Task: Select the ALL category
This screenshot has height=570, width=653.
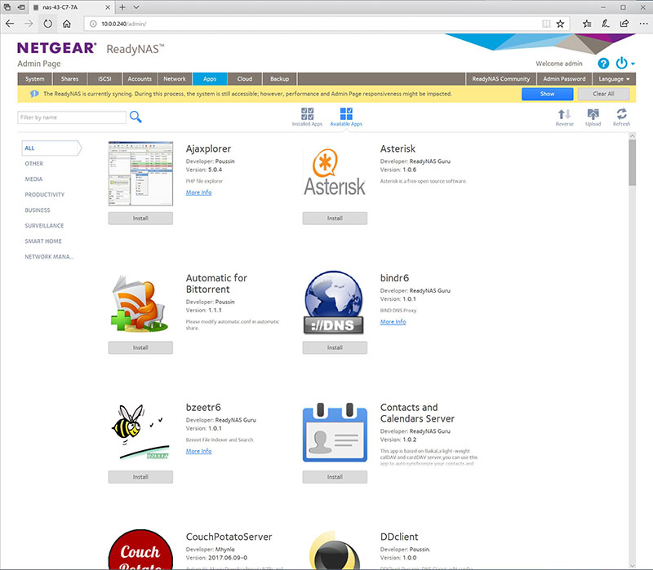Action: [51, 148]
